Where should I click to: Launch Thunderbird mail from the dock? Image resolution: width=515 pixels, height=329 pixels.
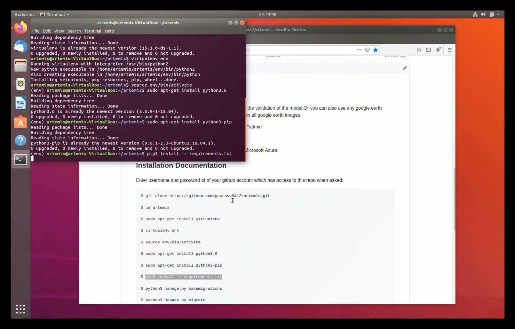coord(20,47)
